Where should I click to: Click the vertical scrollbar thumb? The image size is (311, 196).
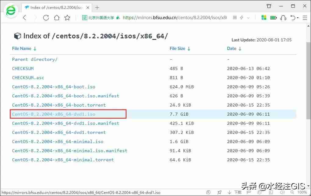pyautogui.click(x=308, y=81)
